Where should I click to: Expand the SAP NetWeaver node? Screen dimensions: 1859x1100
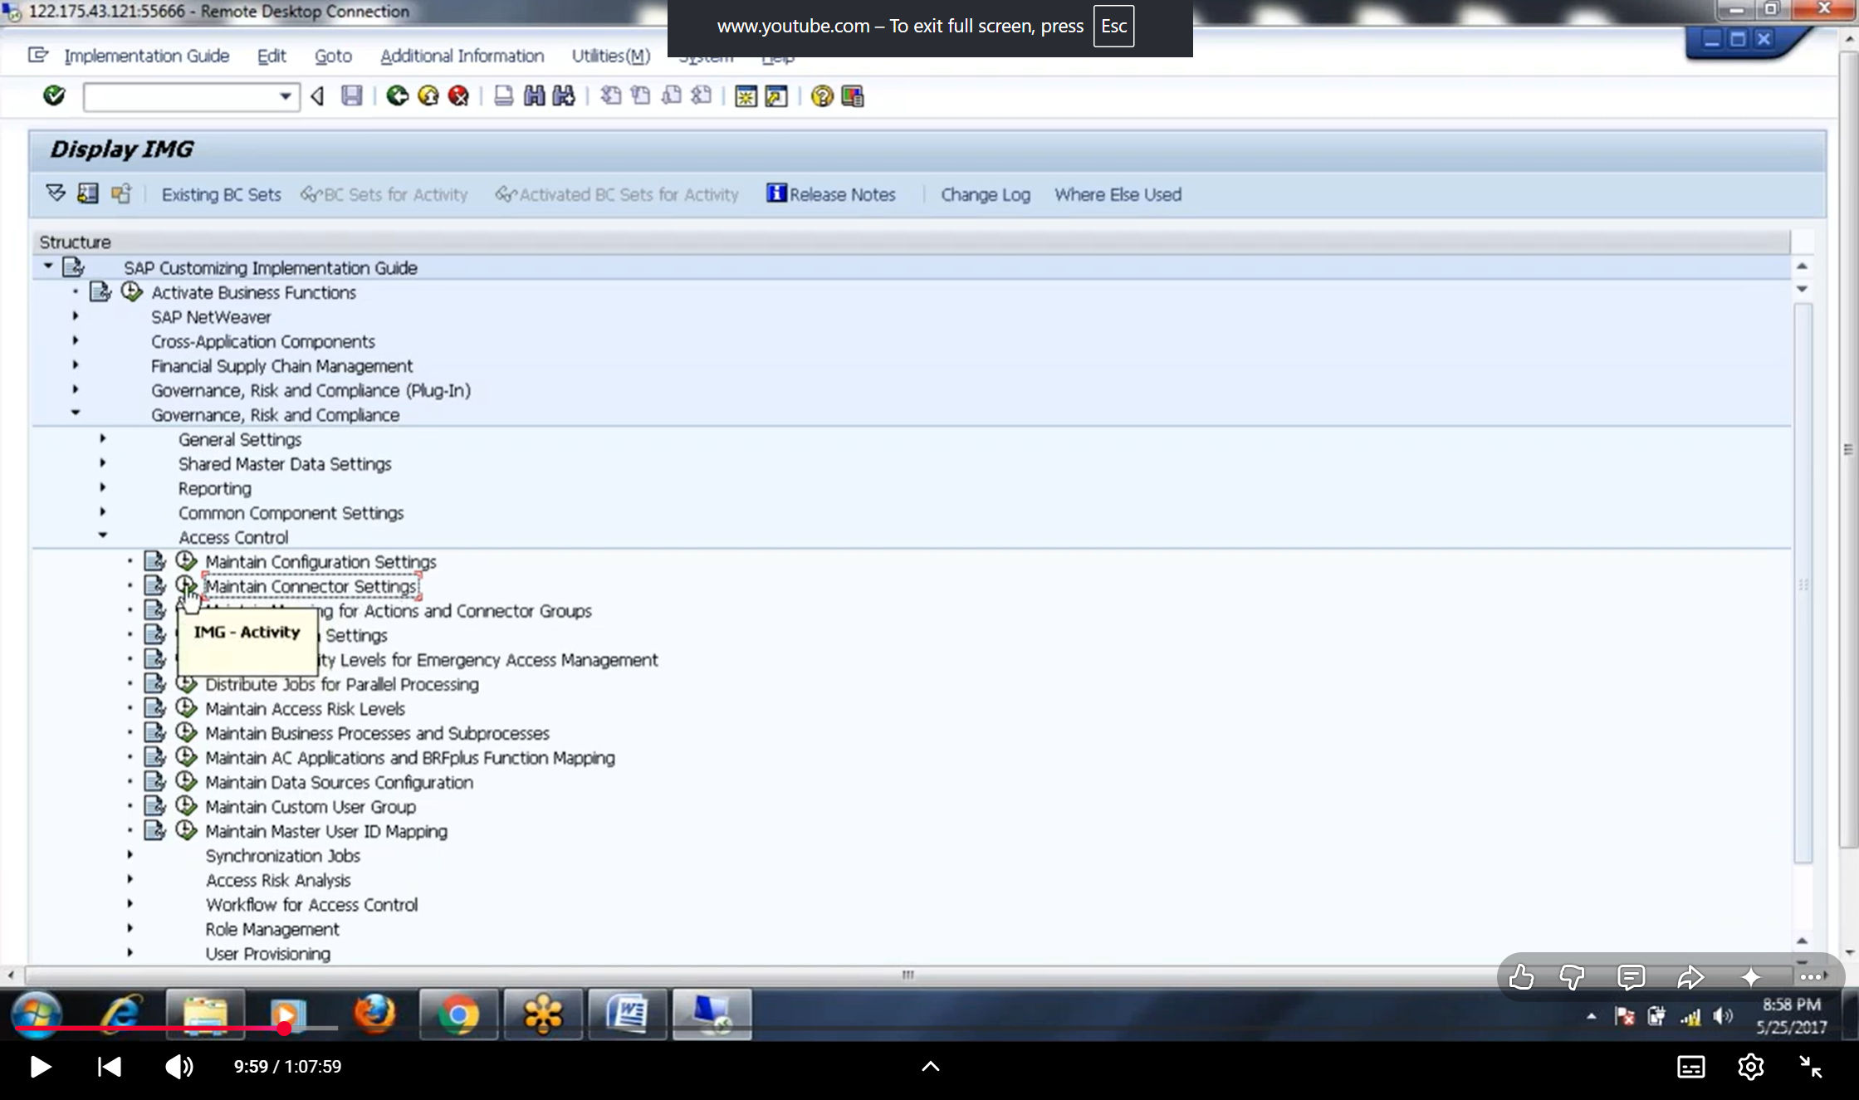(x=76, y=316)
